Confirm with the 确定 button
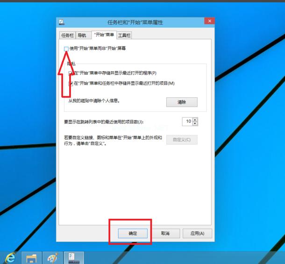The image size is (285, 264). coord(133,233)
